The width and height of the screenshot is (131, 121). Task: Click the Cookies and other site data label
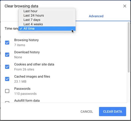[x=34, y=64]
